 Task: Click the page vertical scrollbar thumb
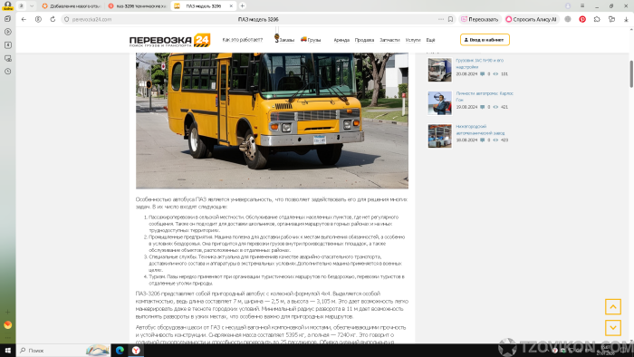point(631,73)
